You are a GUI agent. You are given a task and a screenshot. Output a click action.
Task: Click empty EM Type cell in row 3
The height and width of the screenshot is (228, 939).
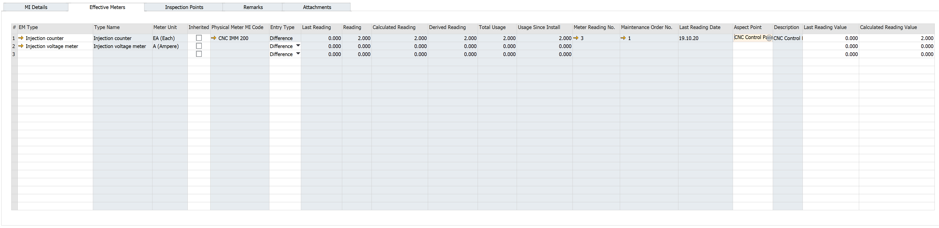pyautogui.click(x=55, y=54)
